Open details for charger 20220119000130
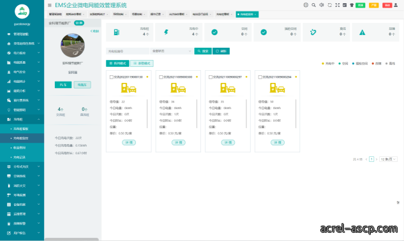404x241 pixels. pos(129,142)
